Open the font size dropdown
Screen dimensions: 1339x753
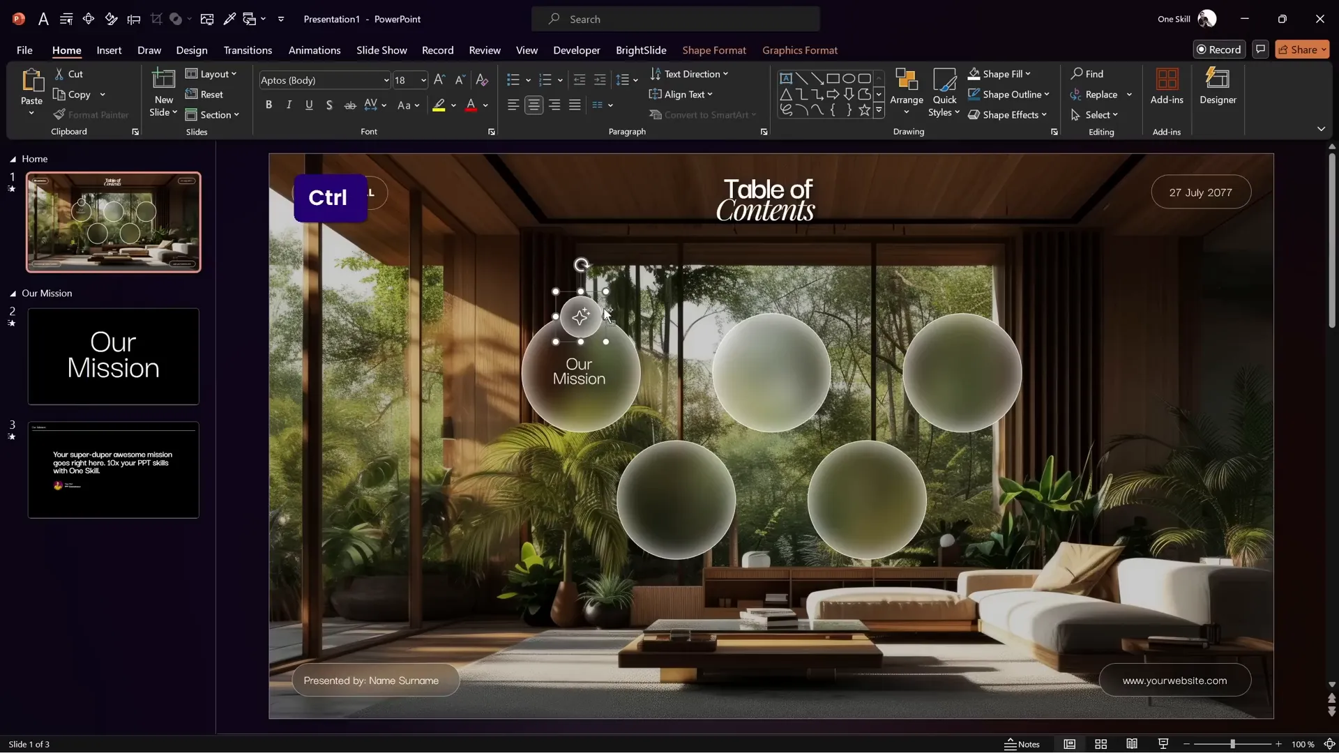tap(423, 80)
